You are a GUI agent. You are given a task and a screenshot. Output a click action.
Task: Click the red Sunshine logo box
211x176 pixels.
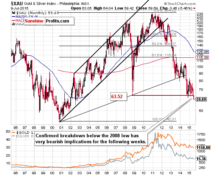(x=34, y=21)
